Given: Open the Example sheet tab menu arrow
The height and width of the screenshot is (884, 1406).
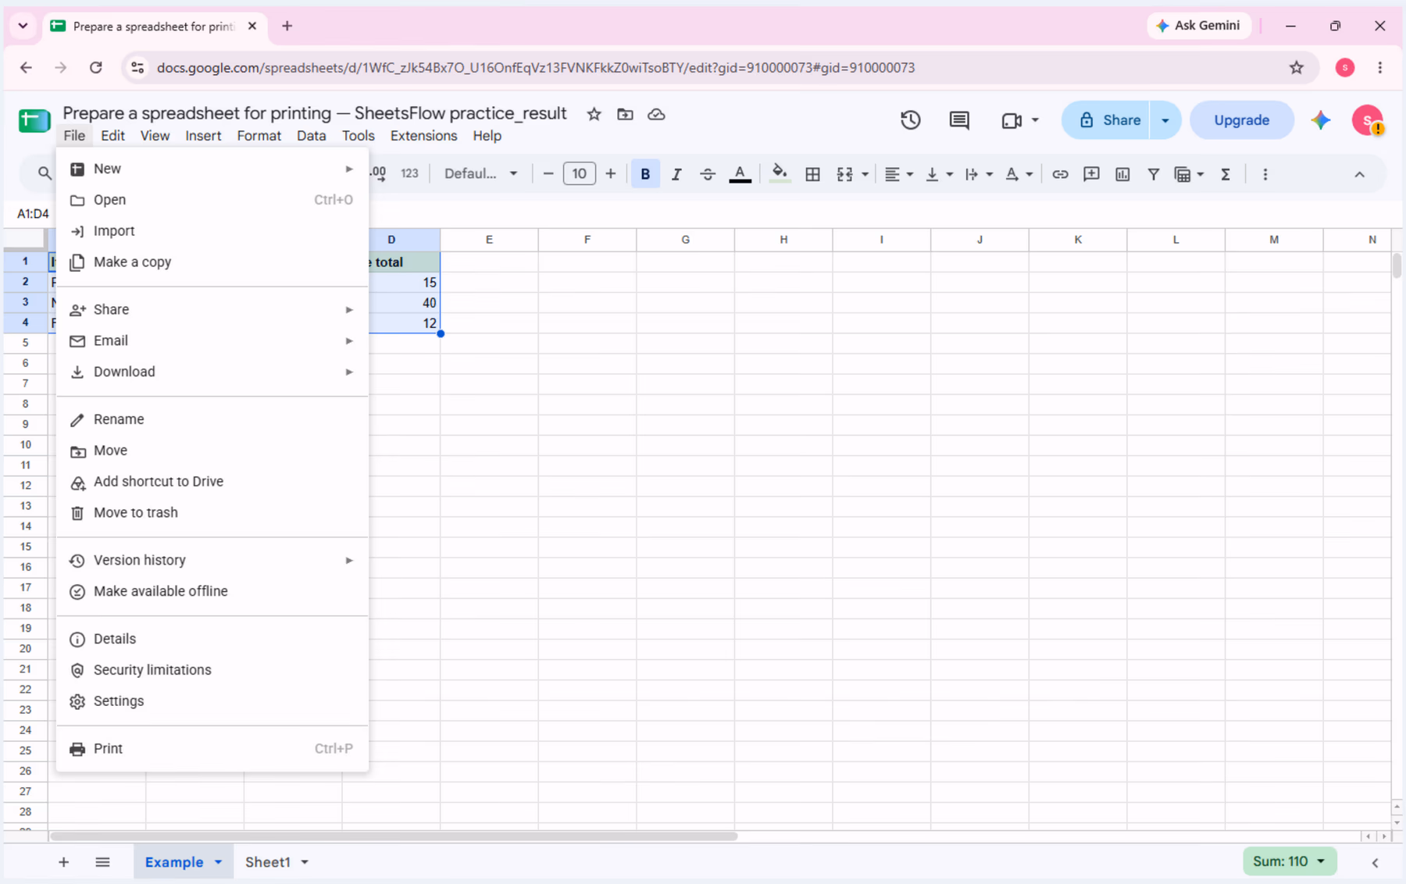Looking at the screenshot, I should (x=219, y=862).
